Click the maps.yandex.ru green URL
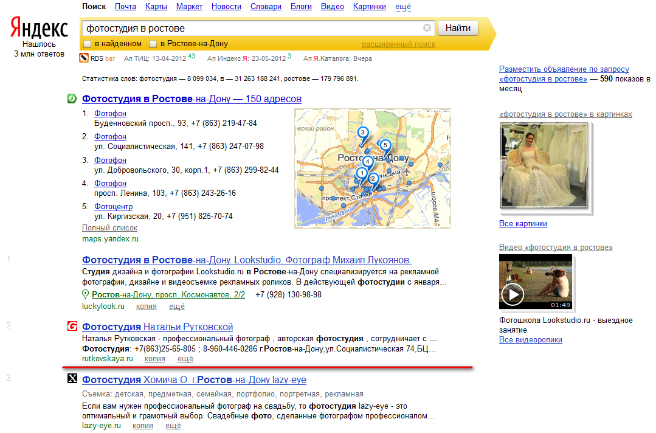The image size is (656, 433). tap(110, 239)
